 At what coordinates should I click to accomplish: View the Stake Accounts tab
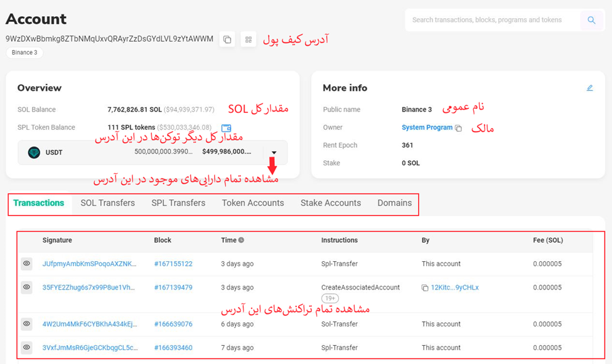[331, 203]
